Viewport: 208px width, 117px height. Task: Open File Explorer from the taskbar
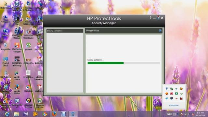click(x=17, y=114)
